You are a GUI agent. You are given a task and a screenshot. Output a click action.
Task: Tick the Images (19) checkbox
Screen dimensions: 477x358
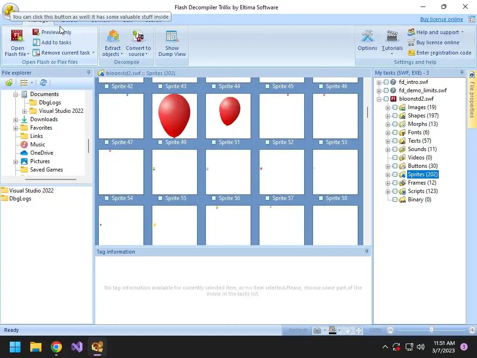point(395,107)
